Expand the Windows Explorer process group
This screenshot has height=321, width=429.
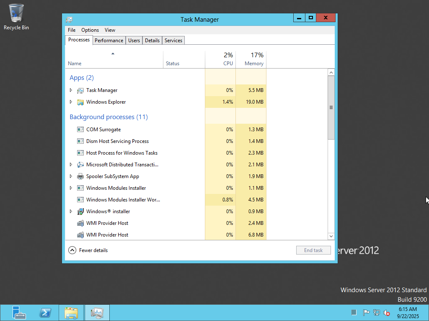click(x=71, y=102)
